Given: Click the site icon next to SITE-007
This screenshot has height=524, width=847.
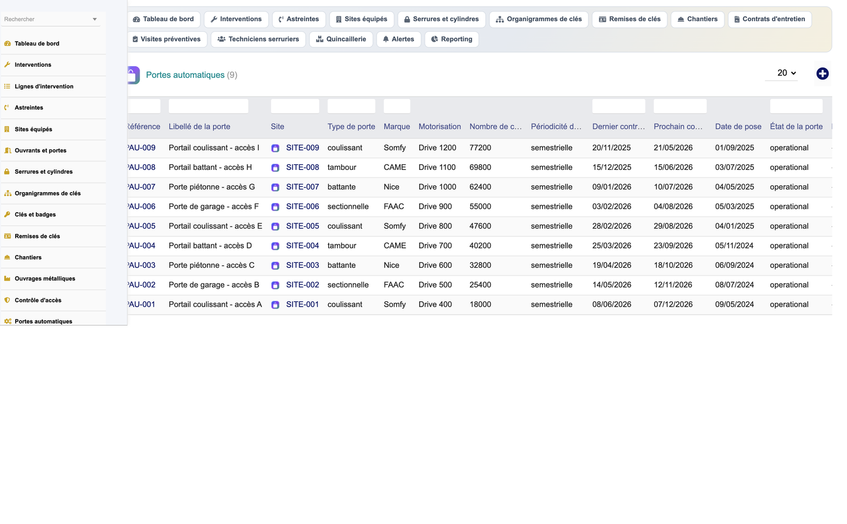Looking at the screenshot, I should click(275, 188).
